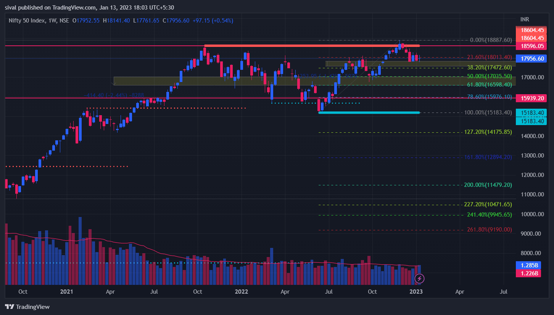Click the low value L17761.65

coord(146,20)
